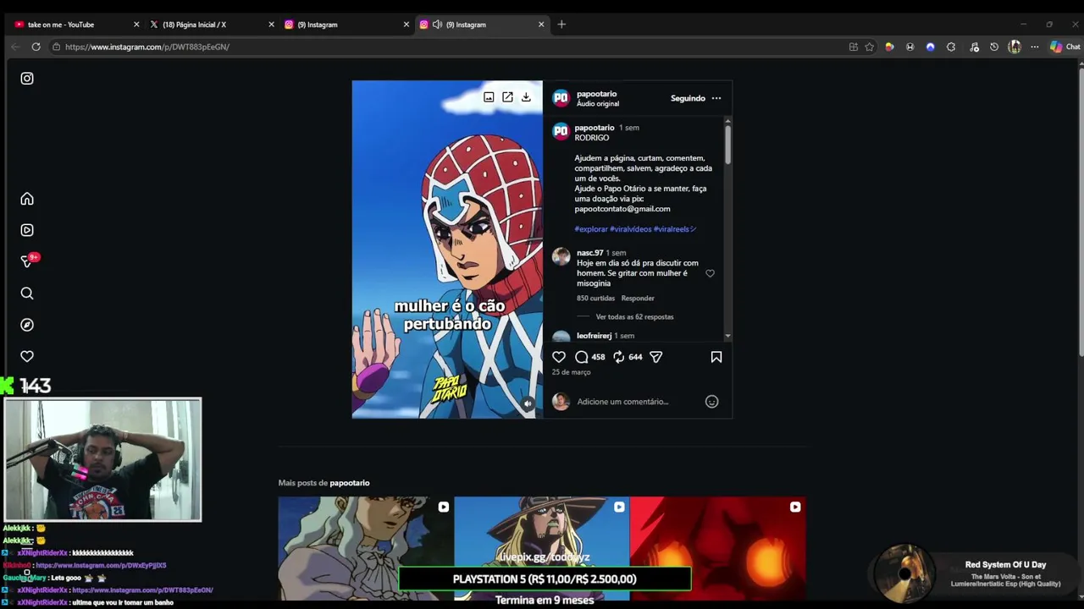Open leofreirerj username link
1084x609 pixels.
[594, 336]
